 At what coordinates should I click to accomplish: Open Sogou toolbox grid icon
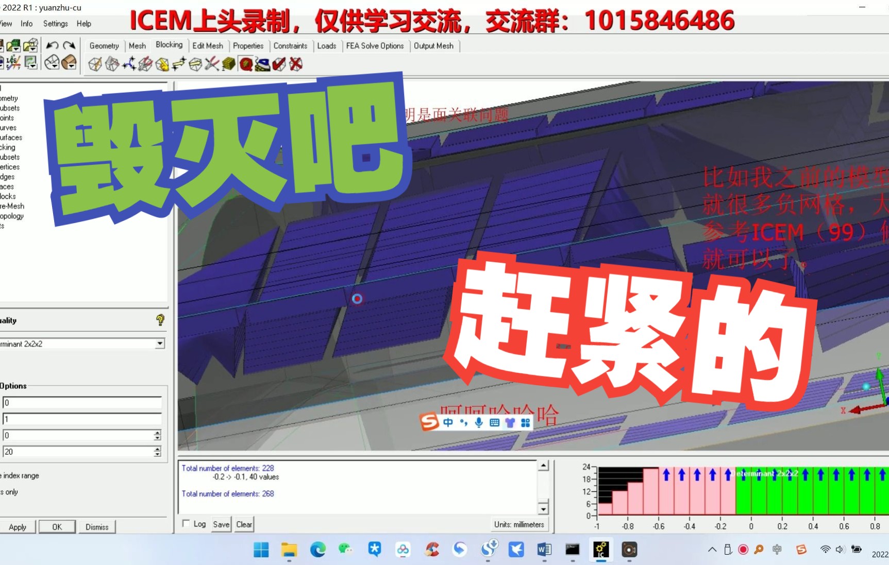point(525,422)
